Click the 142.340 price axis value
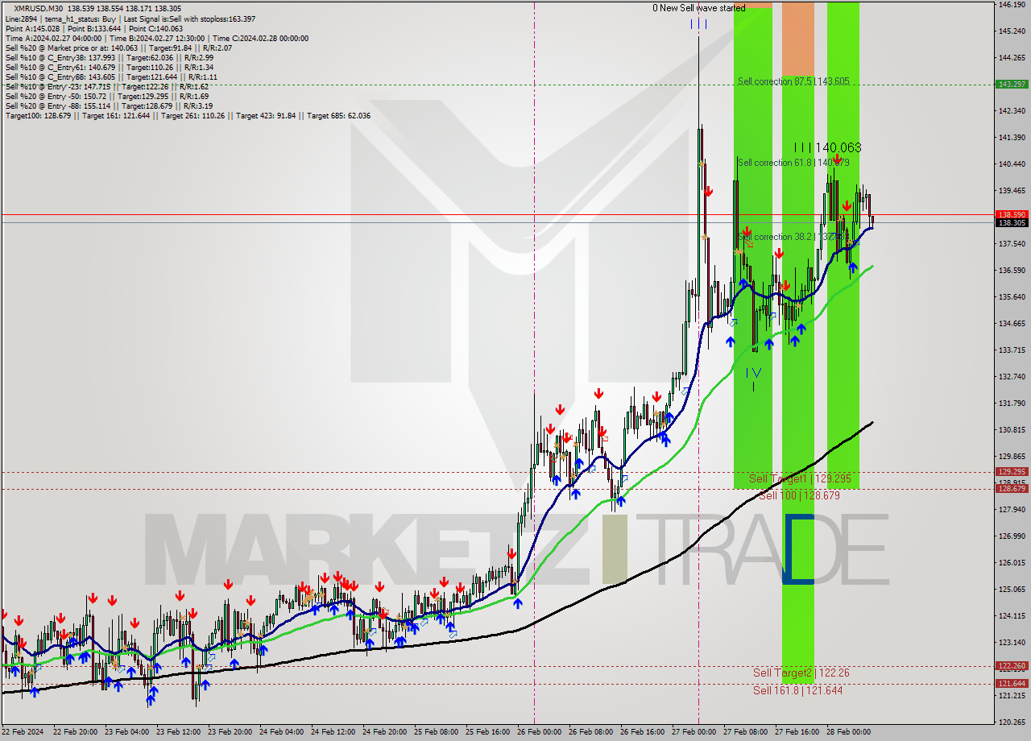This screenshot has height=741, width=1031. [1012, 111]
